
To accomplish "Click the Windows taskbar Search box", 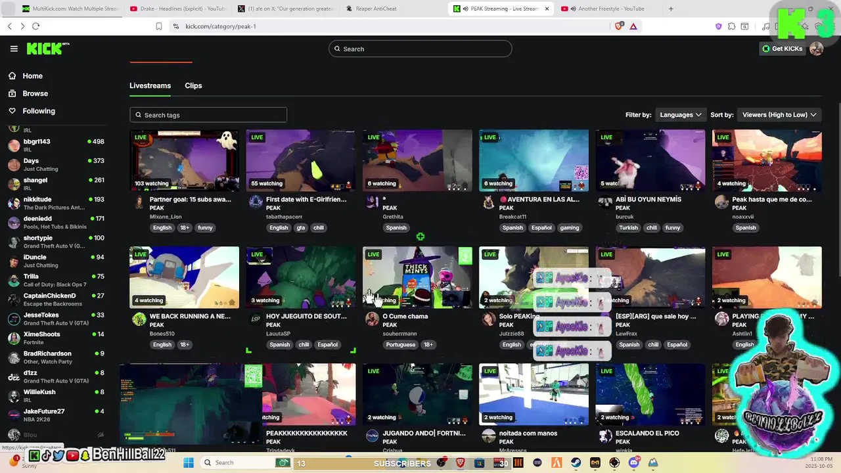I will pyautogui.click(x=244, y=463).
